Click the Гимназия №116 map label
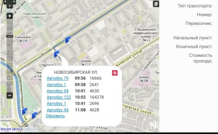The height and width of the screenshot is (134, 218). pos(23,39)
